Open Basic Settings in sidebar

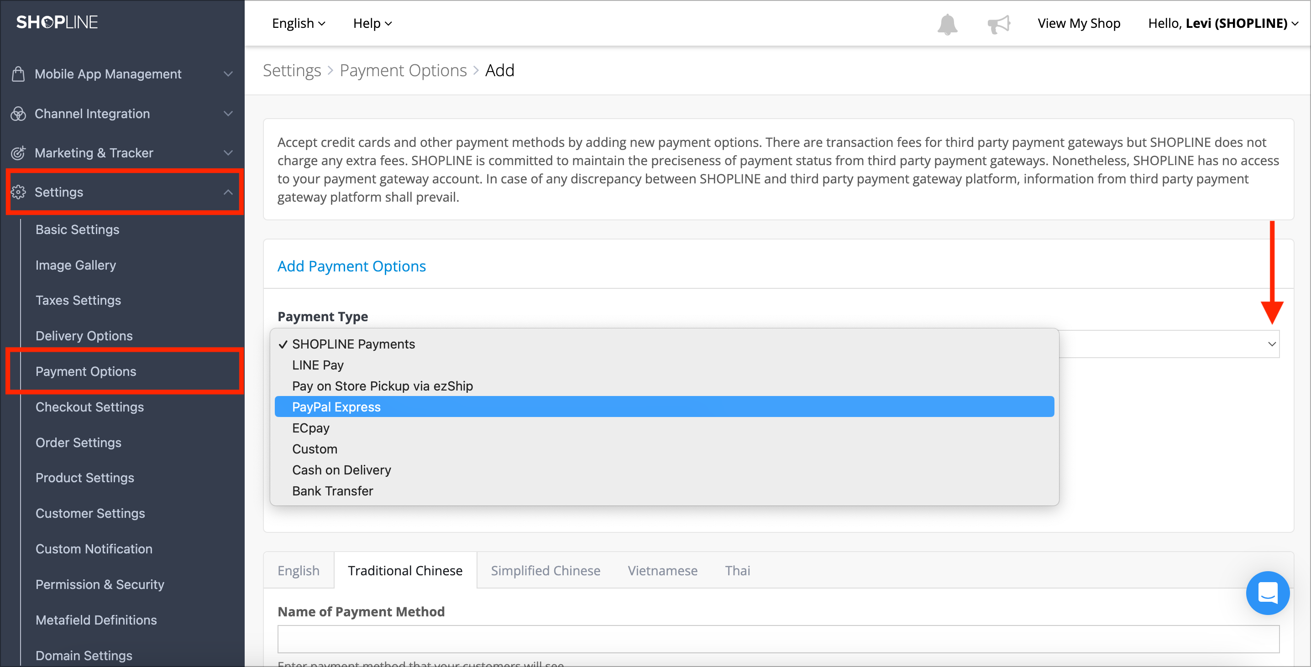(77, 229)
